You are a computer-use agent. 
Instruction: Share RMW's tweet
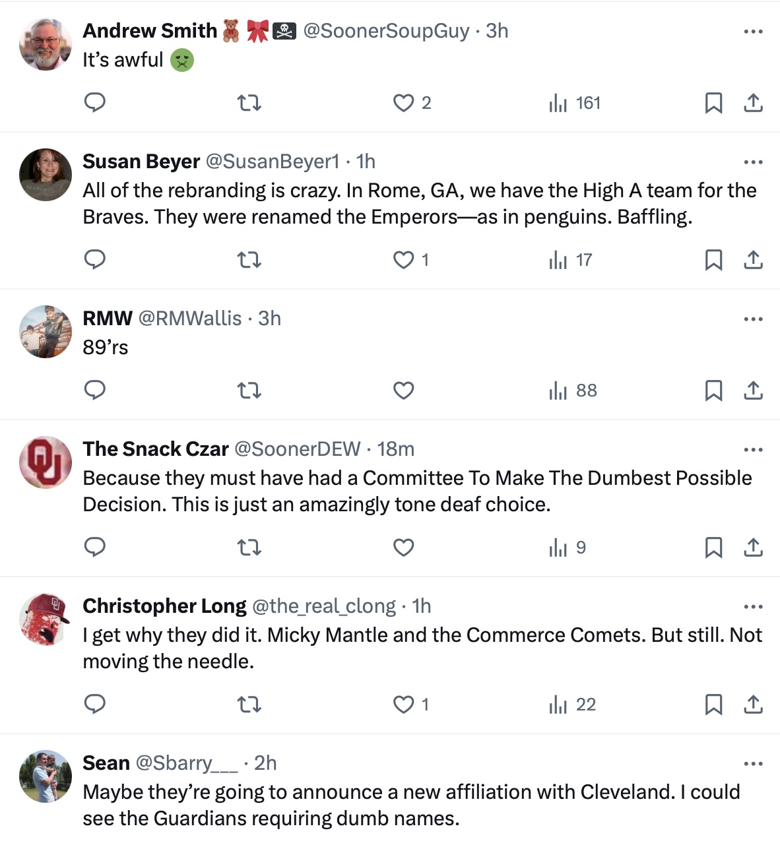click(753, 391)
